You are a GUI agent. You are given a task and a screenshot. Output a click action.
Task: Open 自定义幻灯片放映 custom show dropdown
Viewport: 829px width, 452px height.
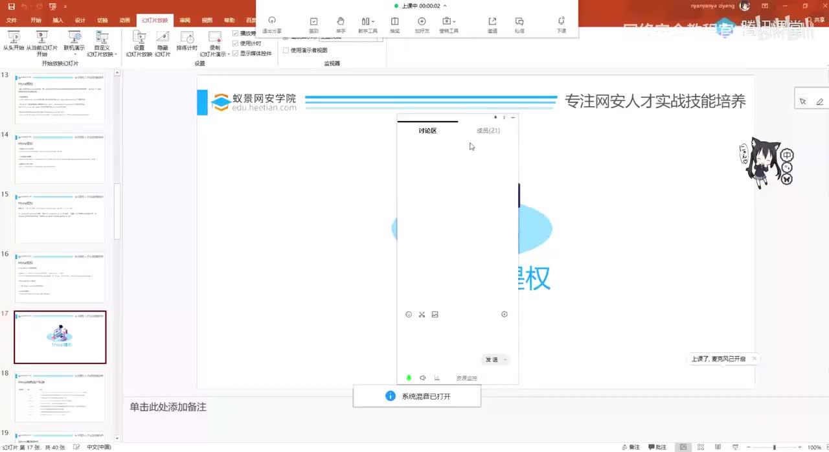point(102,43)
